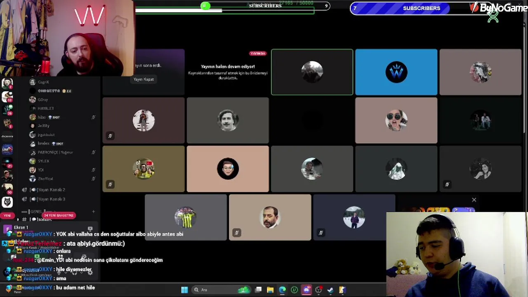Resume the paused stream tile saying Yayının halen devam ediyor

[x=228, y=72]
